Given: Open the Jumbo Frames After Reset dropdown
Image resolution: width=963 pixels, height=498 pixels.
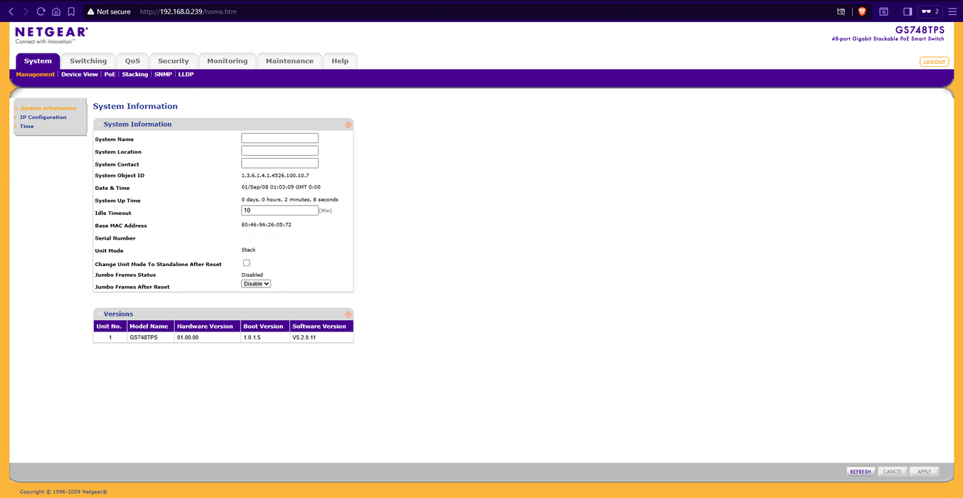Looking at the screenshot, I should (x=256, y=284).
